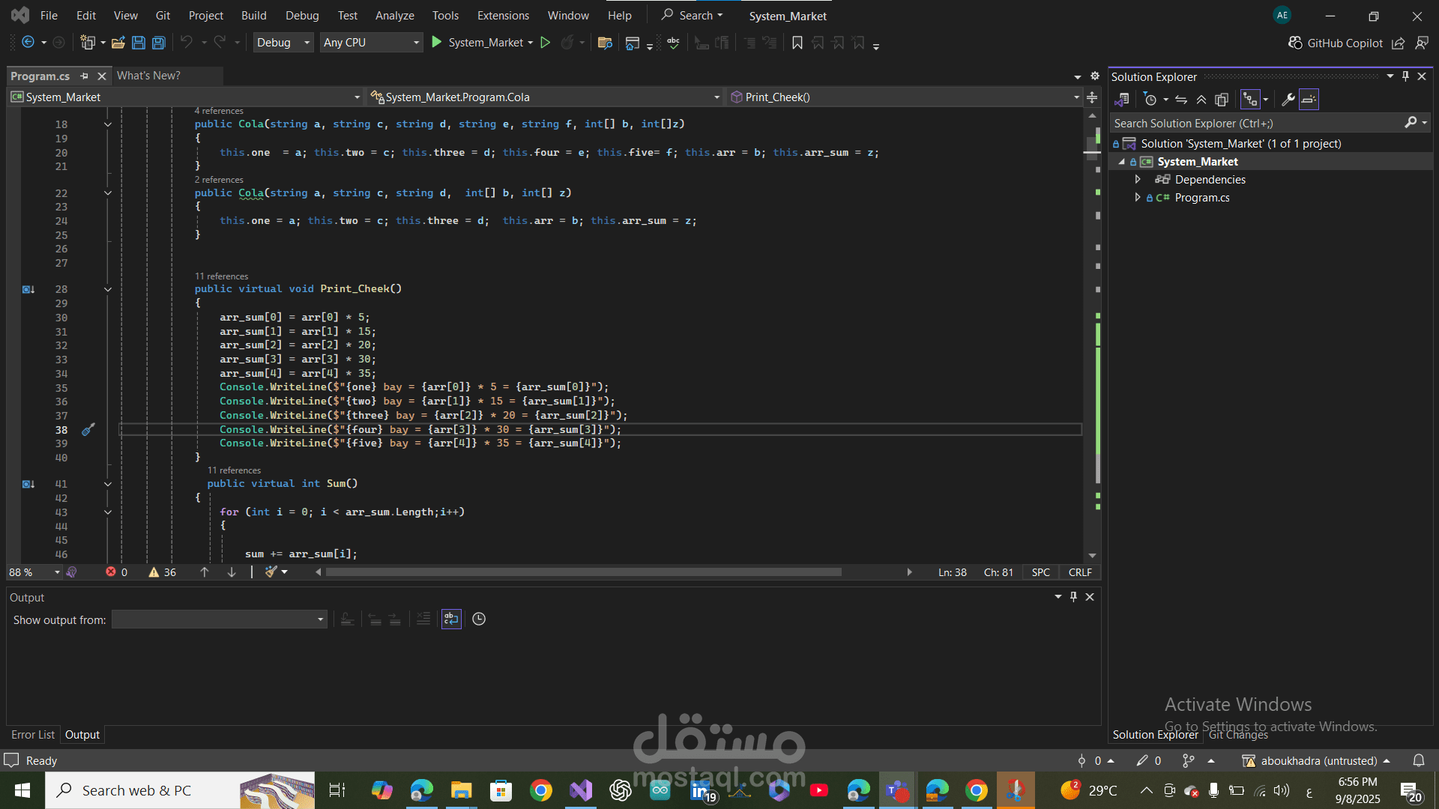Image resolution: width=1439 pixels, height=809 pixels.
Task: Click the New Item toolbar icon
Action: [88, 43]
